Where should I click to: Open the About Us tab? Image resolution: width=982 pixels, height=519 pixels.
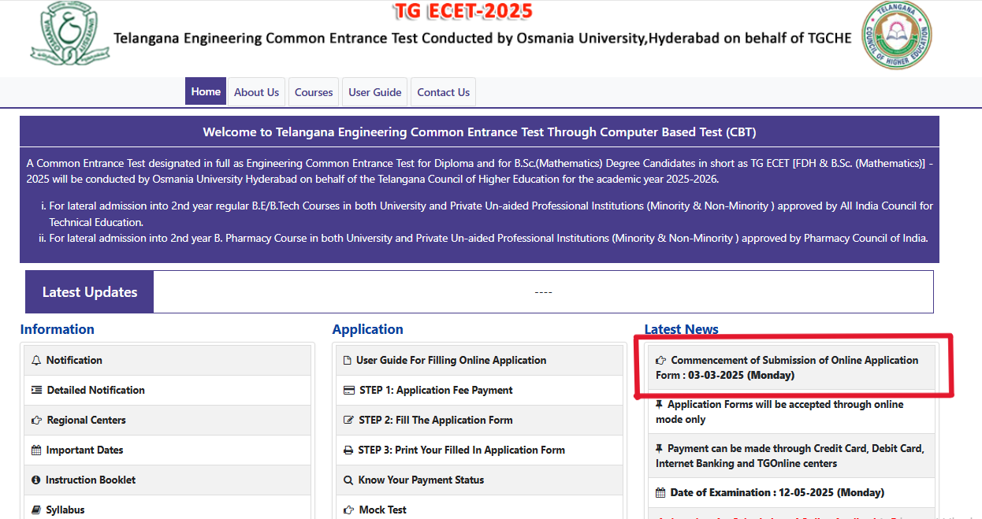(256, 91)
